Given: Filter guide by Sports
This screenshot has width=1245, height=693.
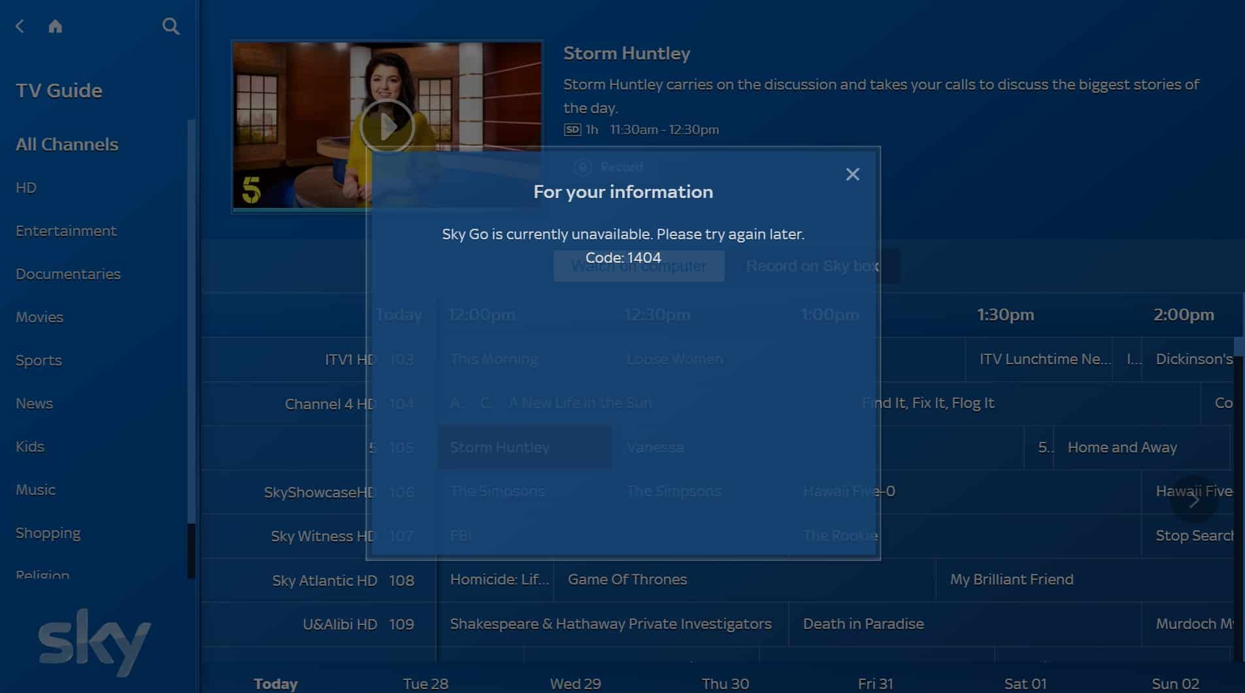Looking at the screenshot, I should pos(39,360).
